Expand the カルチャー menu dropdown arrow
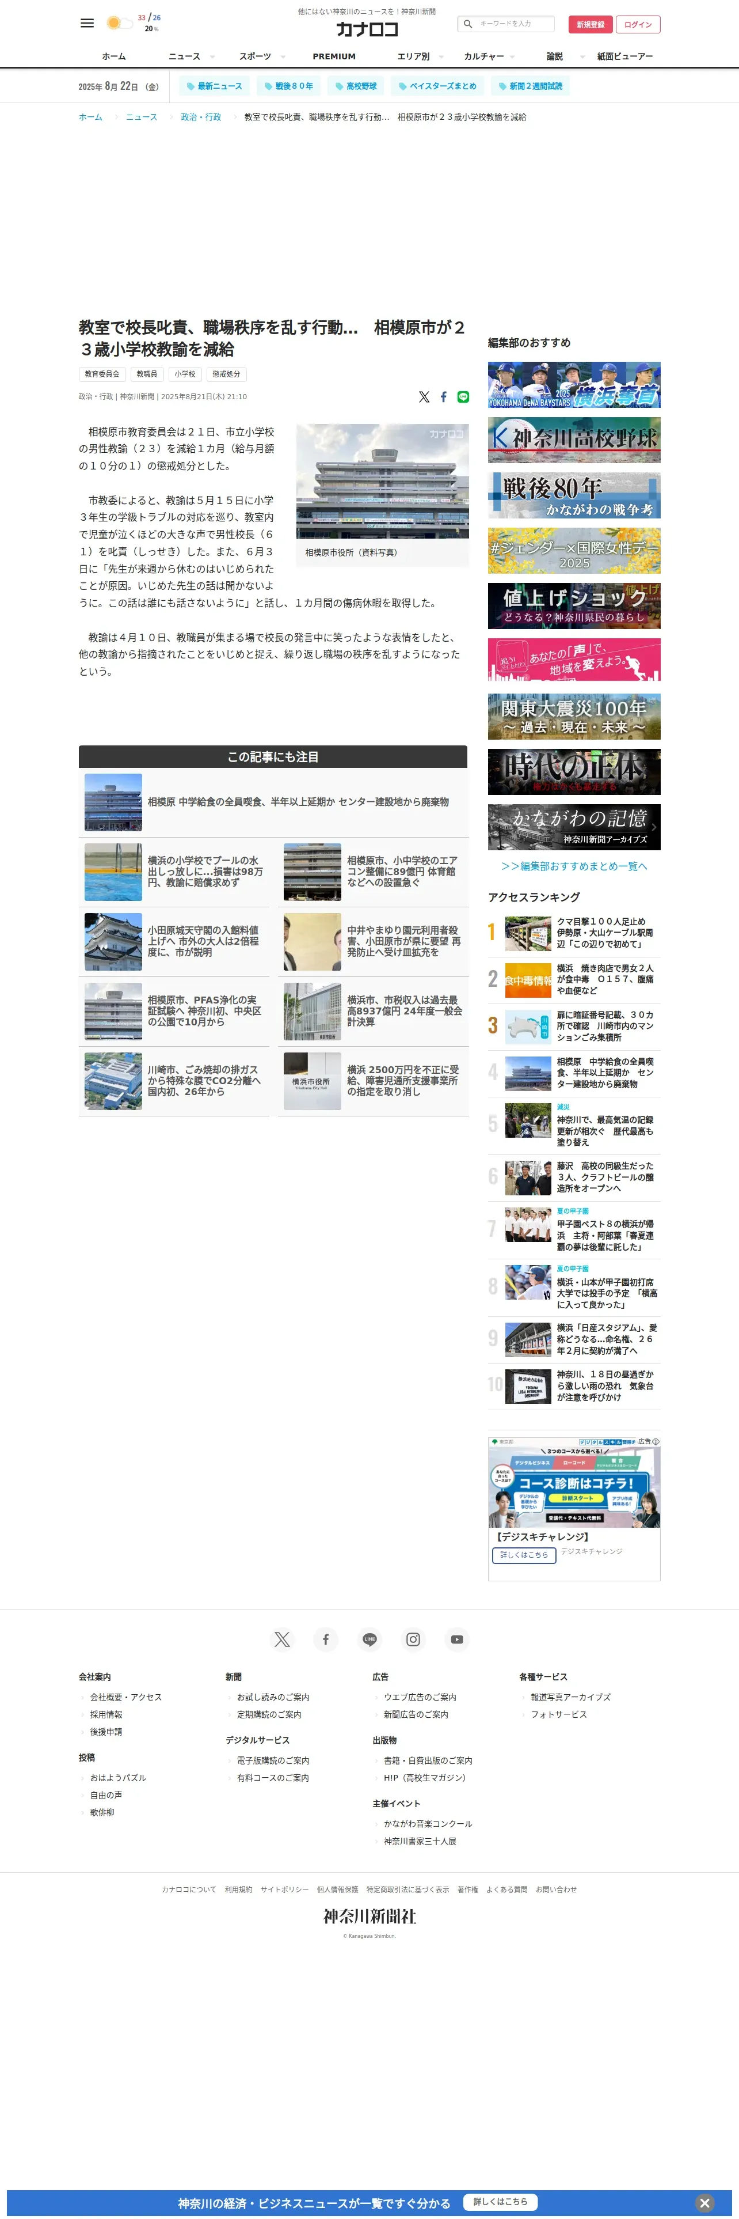This screenshot has height=2219, width=739. click(513, 57)
